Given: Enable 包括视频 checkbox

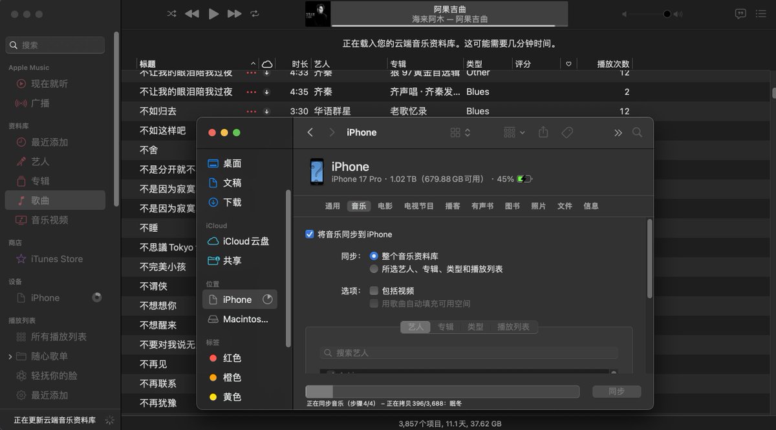Looking at the screenshot, I should [374, 291].
